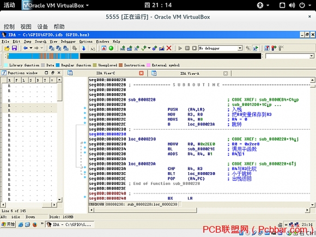Click the red plug icon near toolbar end

[274, 48]
